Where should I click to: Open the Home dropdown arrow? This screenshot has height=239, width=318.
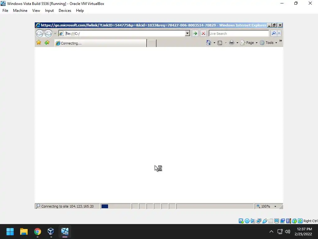214,43
